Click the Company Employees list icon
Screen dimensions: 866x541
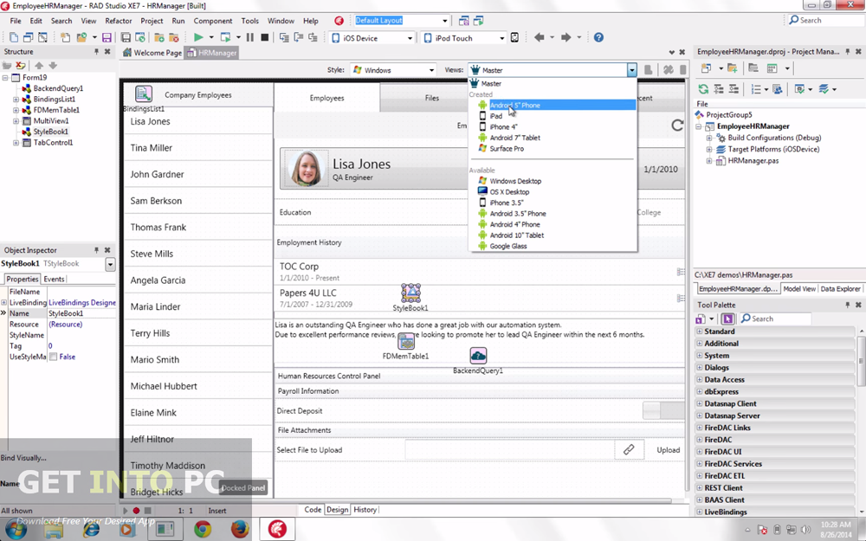pyautogui.click(x=144, y=93)
